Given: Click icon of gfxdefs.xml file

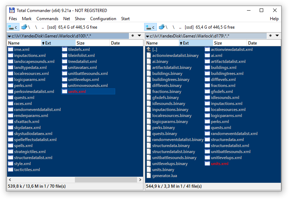Looking at the screenshot, I should pyautogui.click(x=207, y=92).
